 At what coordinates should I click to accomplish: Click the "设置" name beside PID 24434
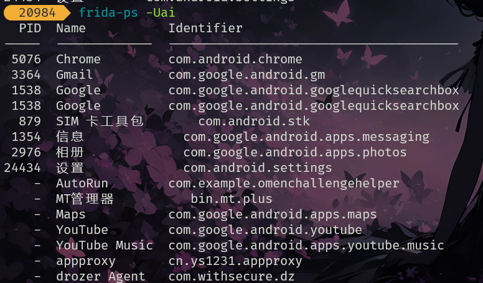70,168
